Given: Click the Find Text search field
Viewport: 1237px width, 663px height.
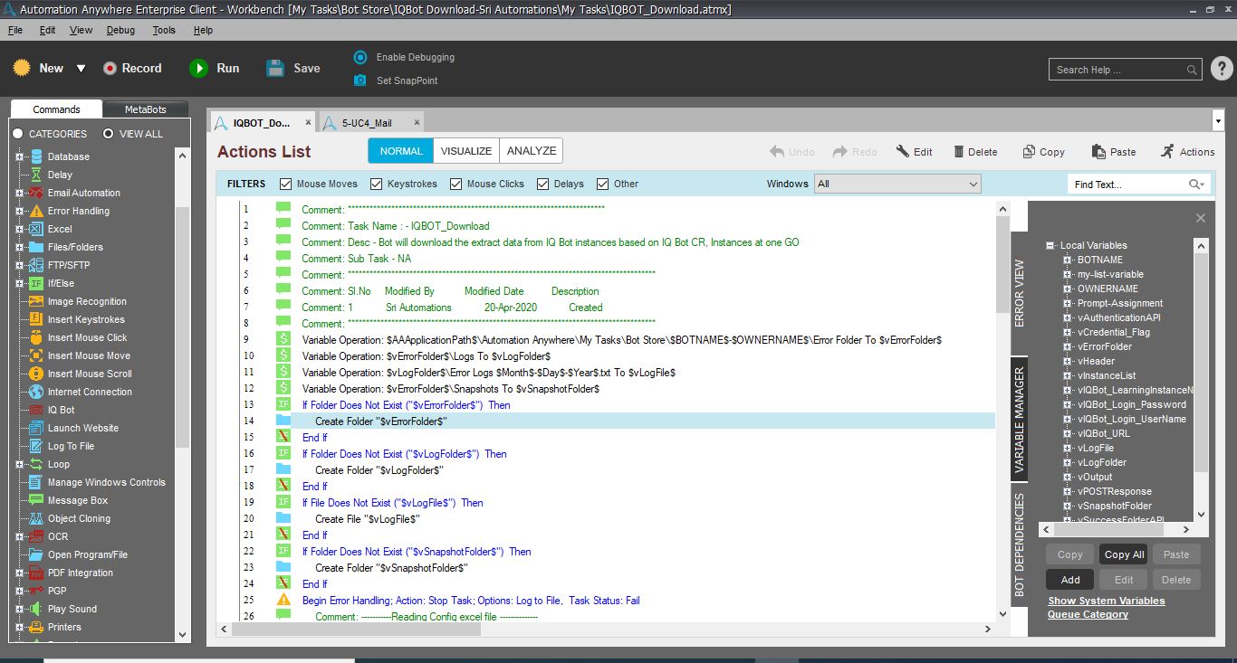Looking at the screenshot, I should [x=1129, y=185].
